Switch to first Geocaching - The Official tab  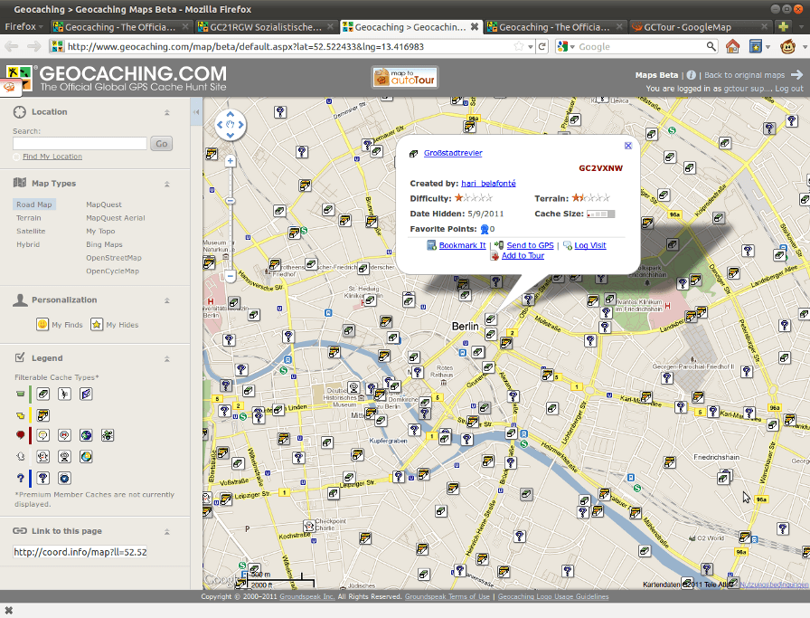[121, 27]
